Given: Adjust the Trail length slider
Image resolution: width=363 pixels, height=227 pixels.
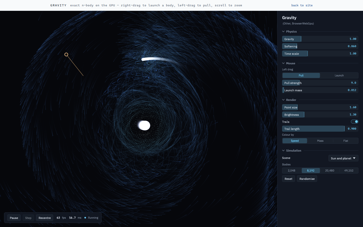Looking at the screenshot, I should (x=320, y=129).
